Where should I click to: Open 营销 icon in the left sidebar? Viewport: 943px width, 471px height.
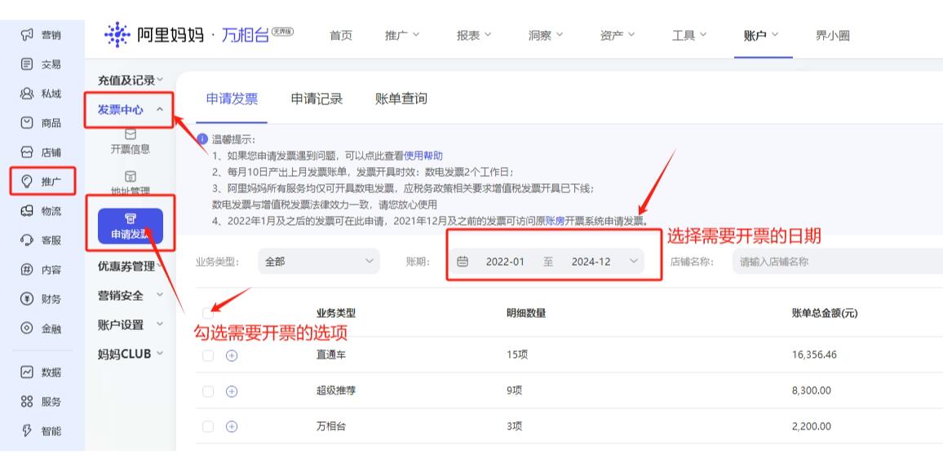click(26, 35)
